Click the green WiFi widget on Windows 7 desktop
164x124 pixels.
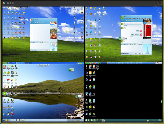72,70
